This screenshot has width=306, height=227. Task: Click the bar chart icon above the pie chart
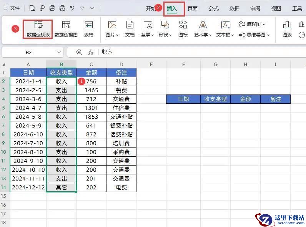click(301, 24)
